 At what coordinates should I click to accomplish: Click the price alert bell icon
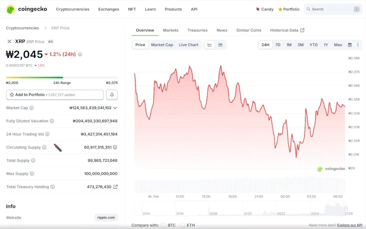click(112, 95)
